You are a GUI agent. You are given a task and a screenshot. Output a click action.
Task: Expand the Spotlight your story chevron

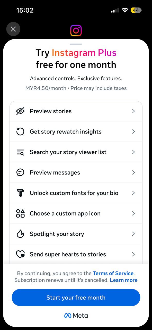(133, 234)
